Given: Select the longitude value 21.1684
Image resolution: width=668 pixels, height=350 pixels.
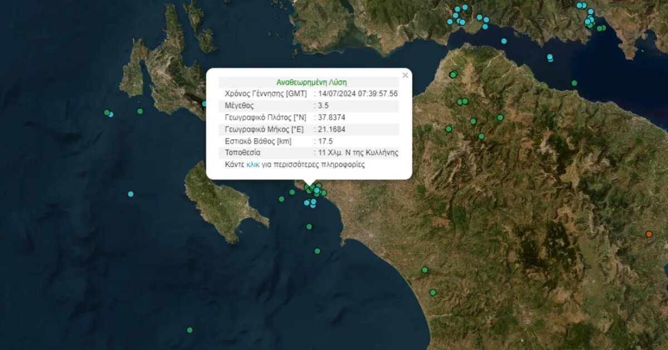Looking at the screenshot, I should click(331, 129).
